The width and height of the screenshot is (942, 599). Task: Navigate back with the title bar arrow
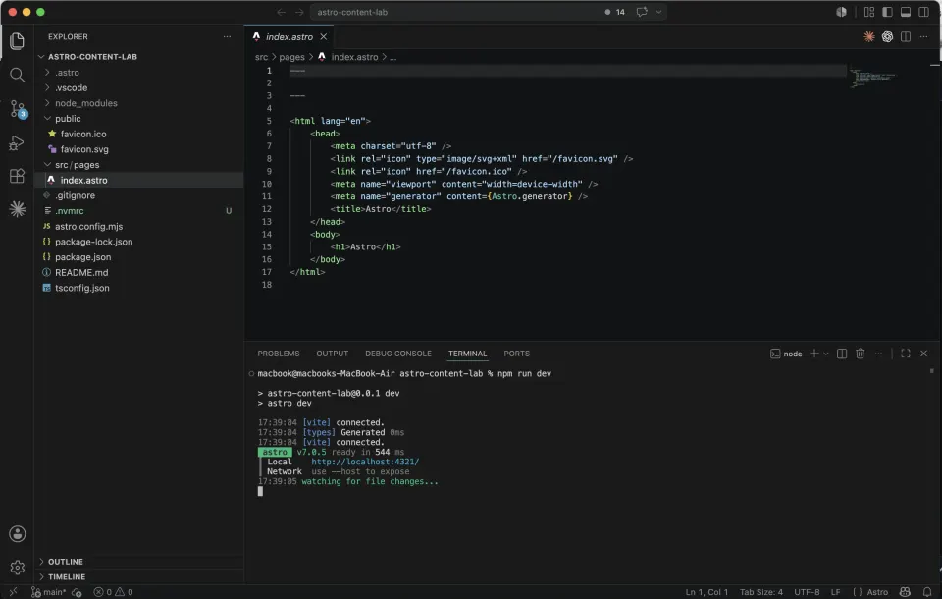(x=282, y=12)
